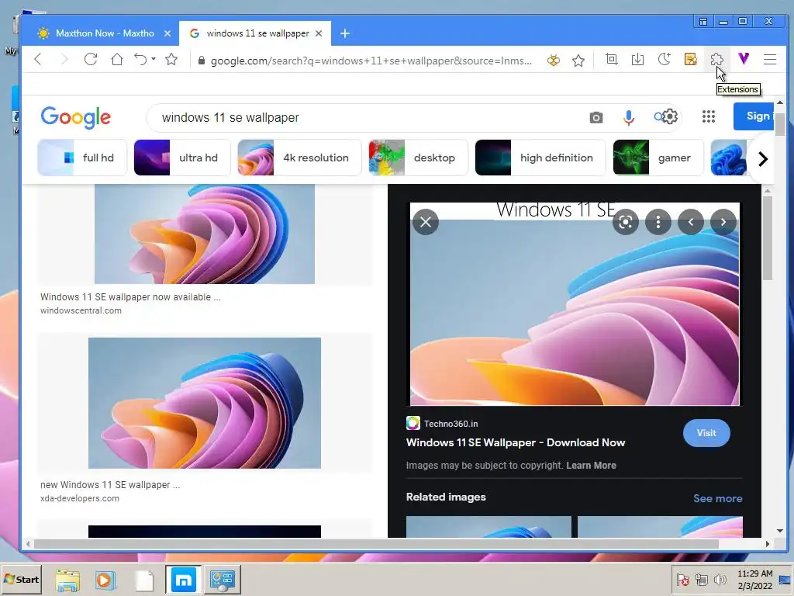Select the full hd filter chip

pyautogui.click(x=82, y=158)
